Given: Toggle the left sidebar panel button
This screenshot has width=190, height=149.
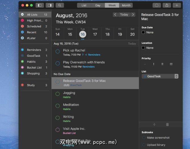Looking at the screenshot, I should 39,5.
